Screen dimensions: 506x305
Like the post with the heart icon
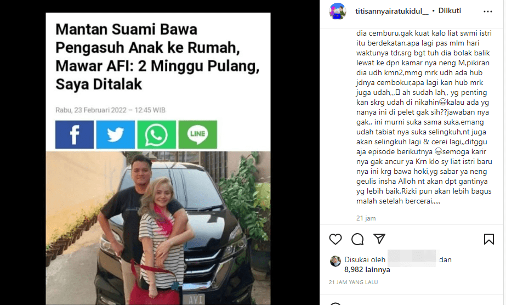tap(336, 239)
